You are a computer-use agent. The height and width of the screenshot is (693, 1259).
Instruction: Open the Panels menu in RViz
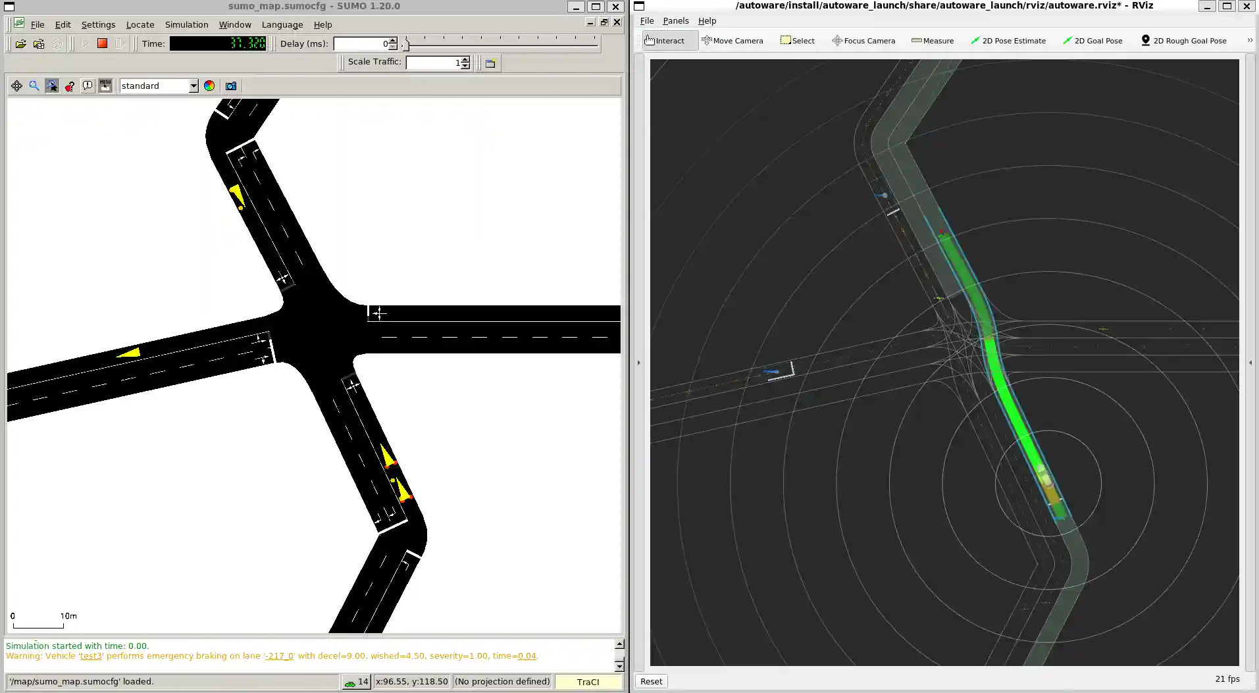[x=675, y=20]
